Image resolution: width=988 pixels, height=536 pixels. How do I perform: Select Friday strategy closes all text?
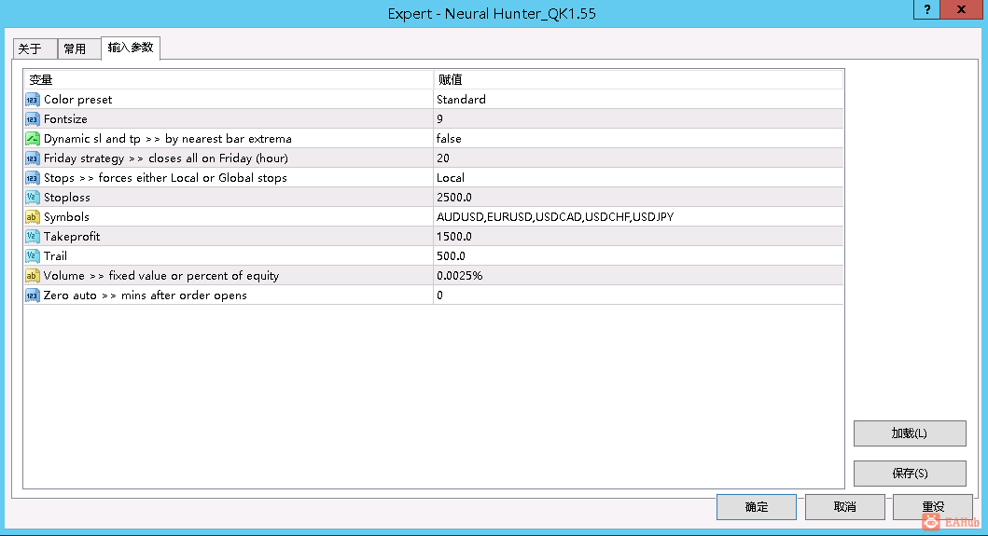click(x=166, y=158)
